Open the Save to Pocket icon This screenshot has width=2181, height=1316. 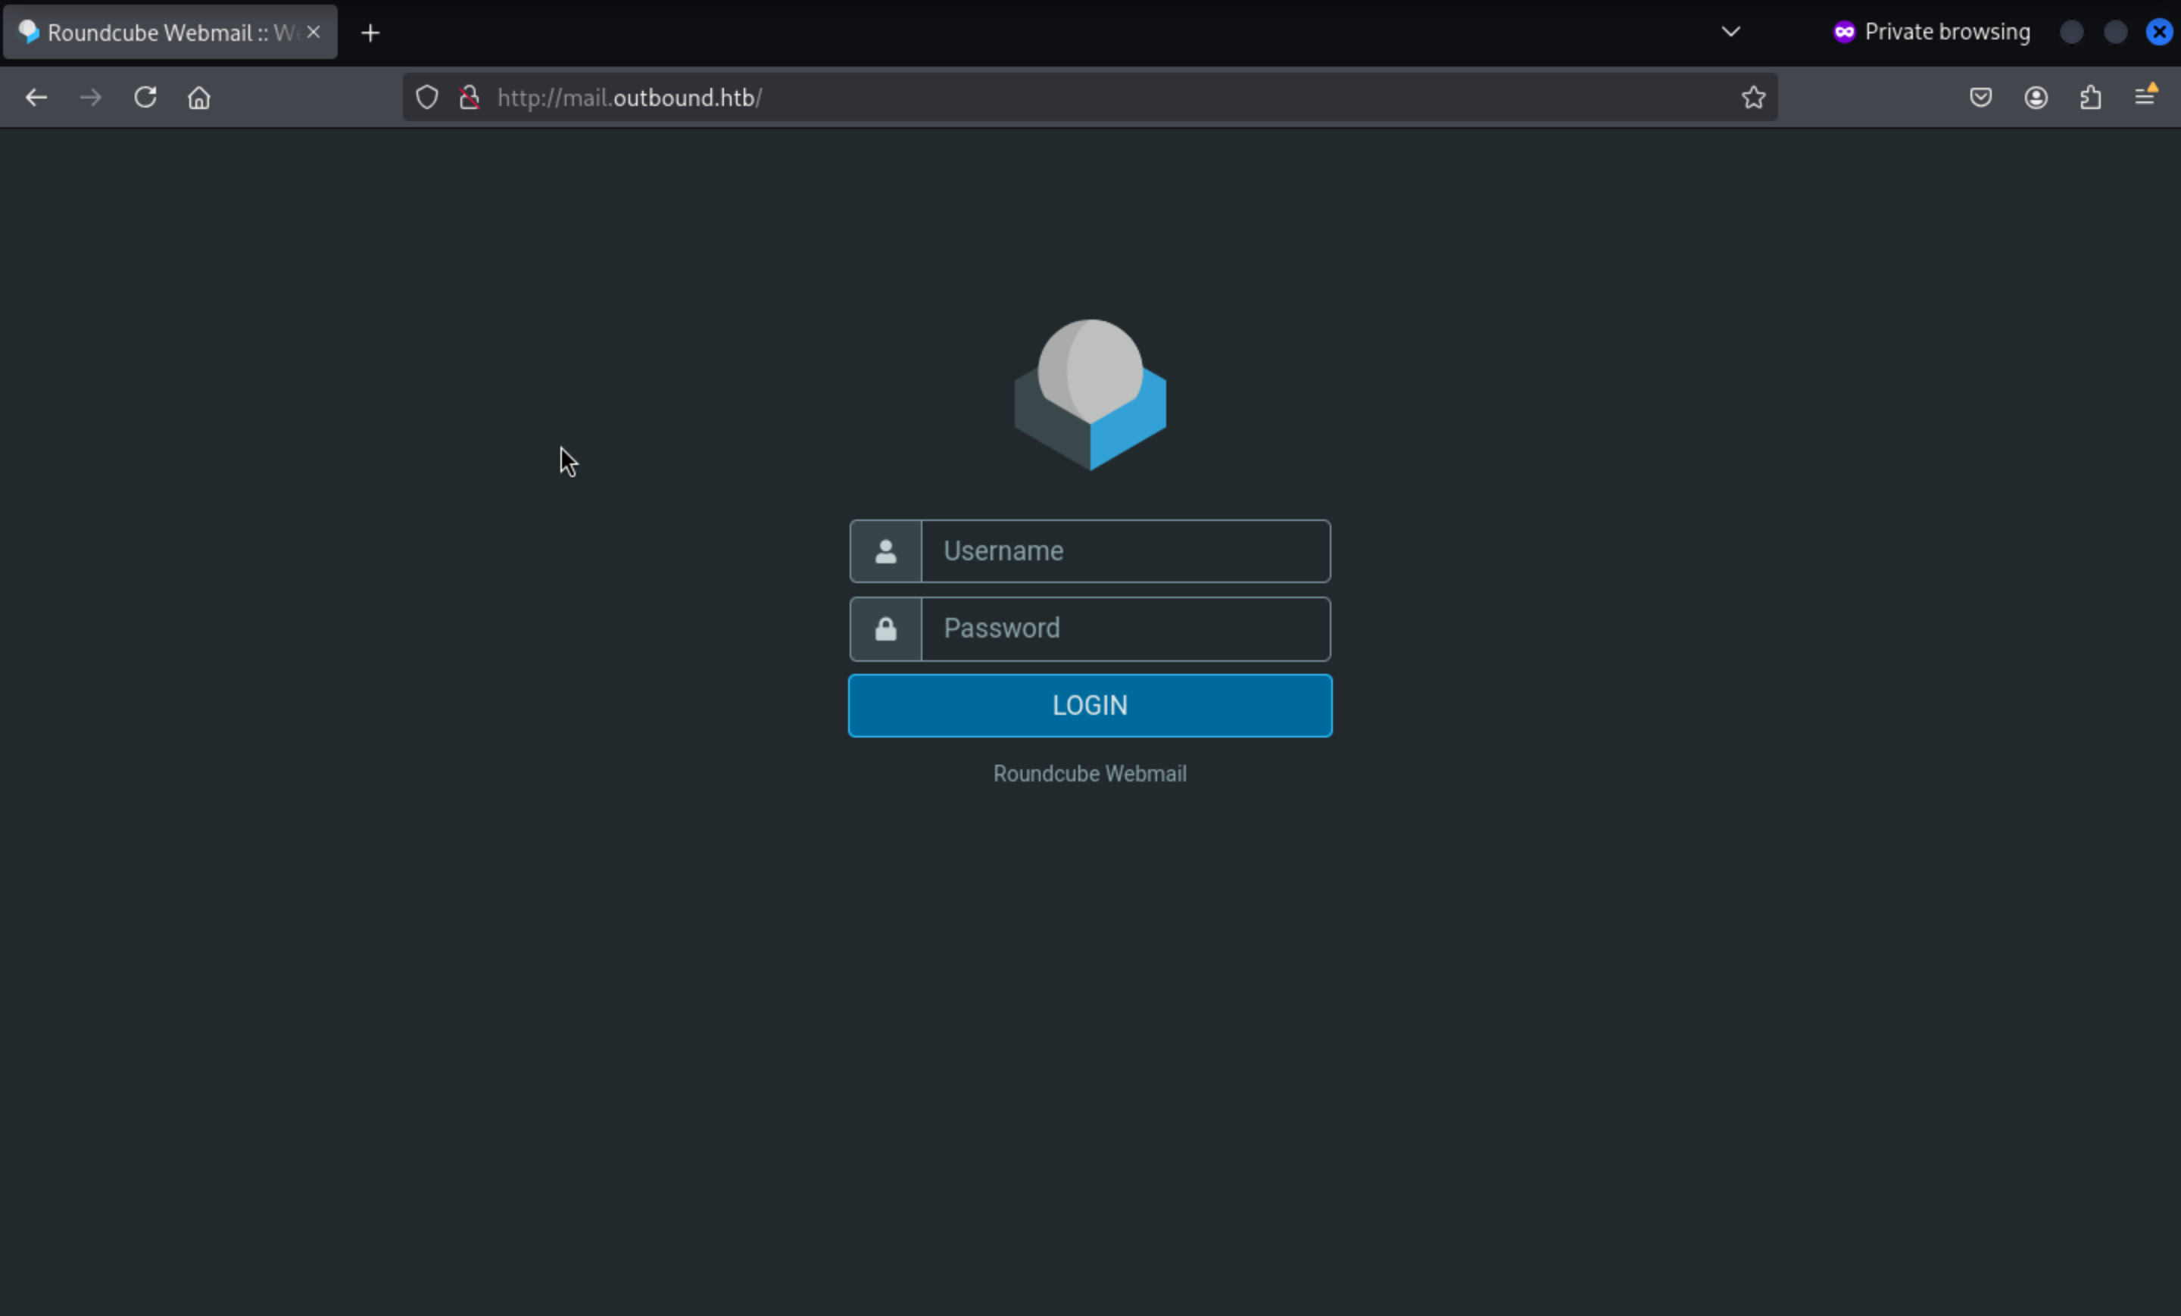pos(1981,98)
